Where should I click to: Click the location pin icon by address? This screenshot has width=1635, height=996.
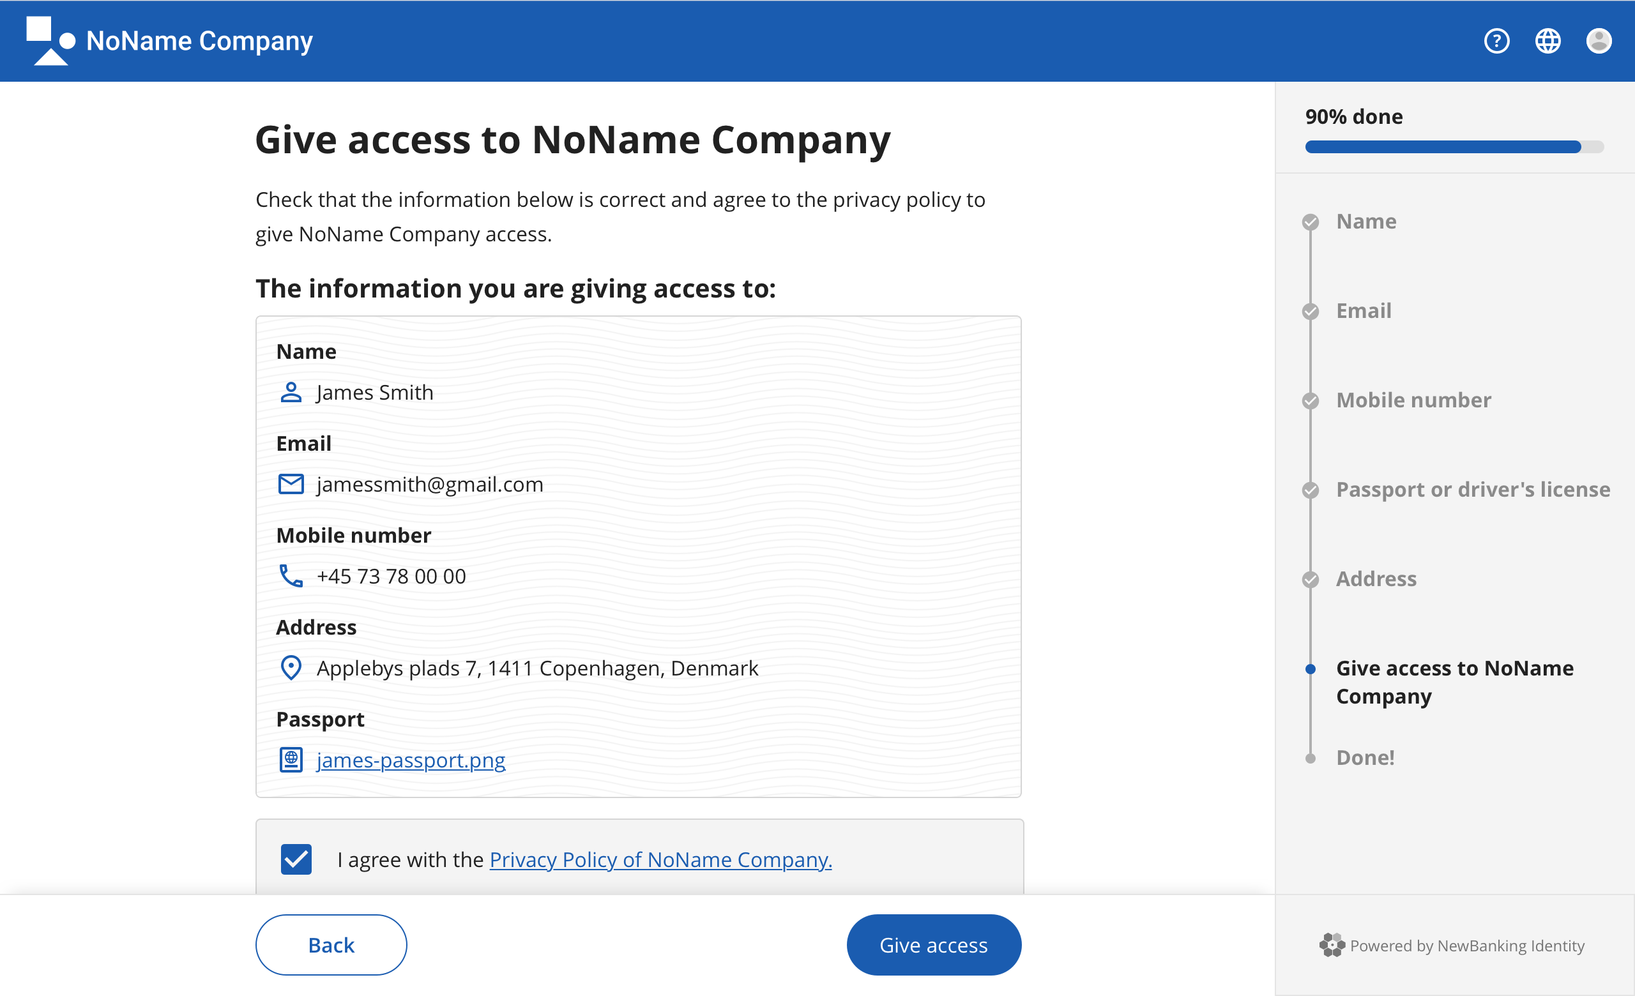(x=291, y=668)
